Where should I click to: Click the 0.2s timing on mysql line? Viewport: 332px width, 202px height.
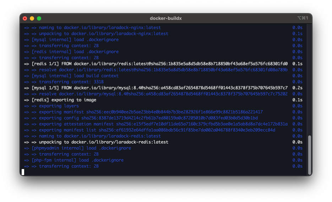297,88
